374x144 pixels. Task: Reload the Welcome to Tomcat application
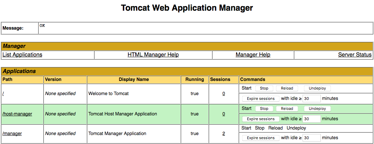pos(287,88)
